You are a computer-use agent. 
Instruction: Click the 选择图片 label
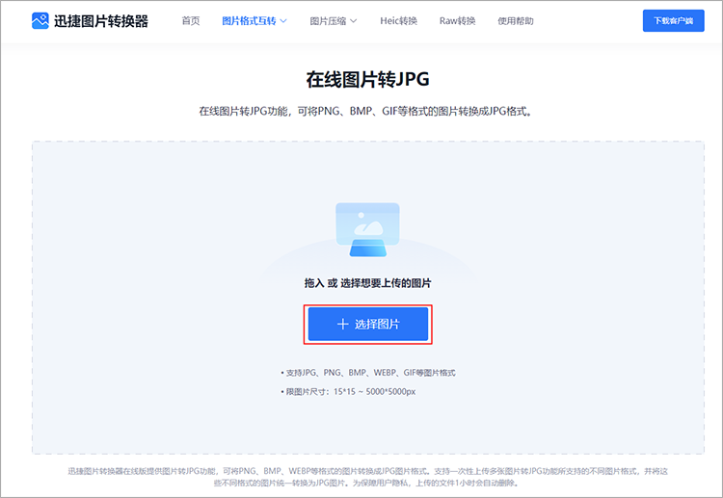377,325
